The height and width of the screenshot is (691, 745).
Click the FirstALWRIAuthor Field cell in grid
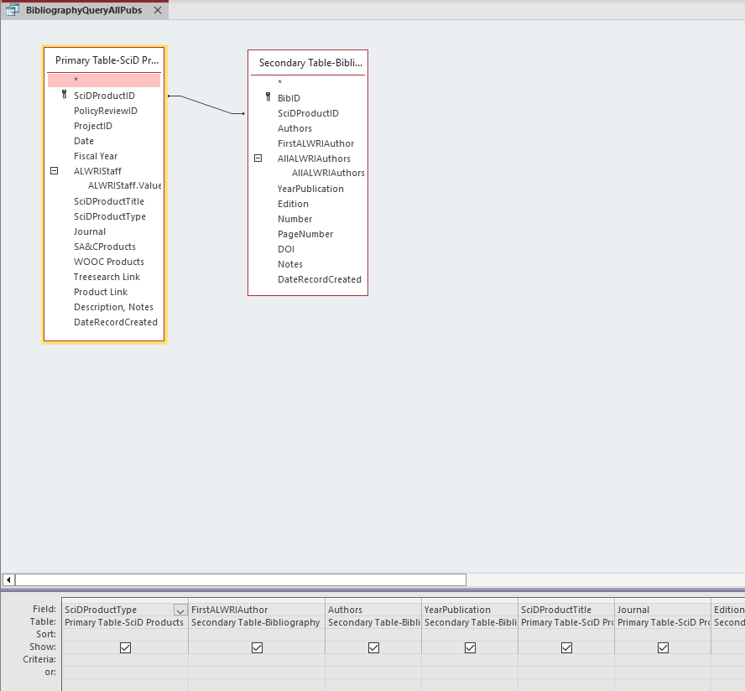[257, 610]
